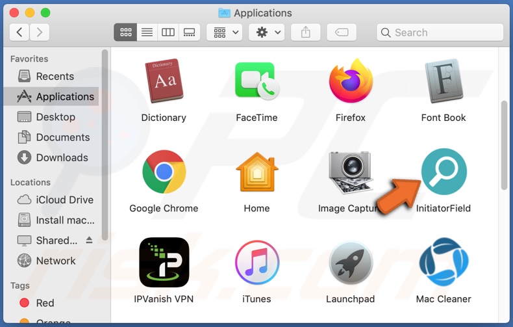
Task: Switch to icon view
Action: pyautogui.click(x=125, y=32)
